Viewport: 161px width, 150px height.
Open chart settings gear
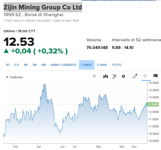click(123, 76)
